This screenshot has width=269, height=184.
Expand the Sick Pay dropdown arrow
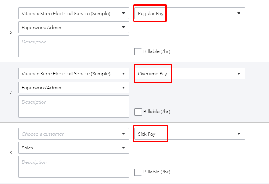[x=239, y=134]
